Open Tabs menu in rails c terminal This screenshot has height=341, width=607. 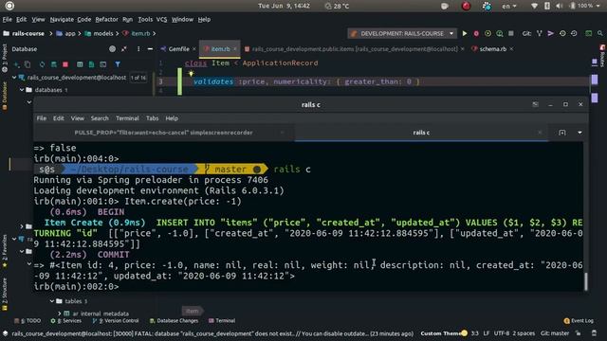[152, 118]
